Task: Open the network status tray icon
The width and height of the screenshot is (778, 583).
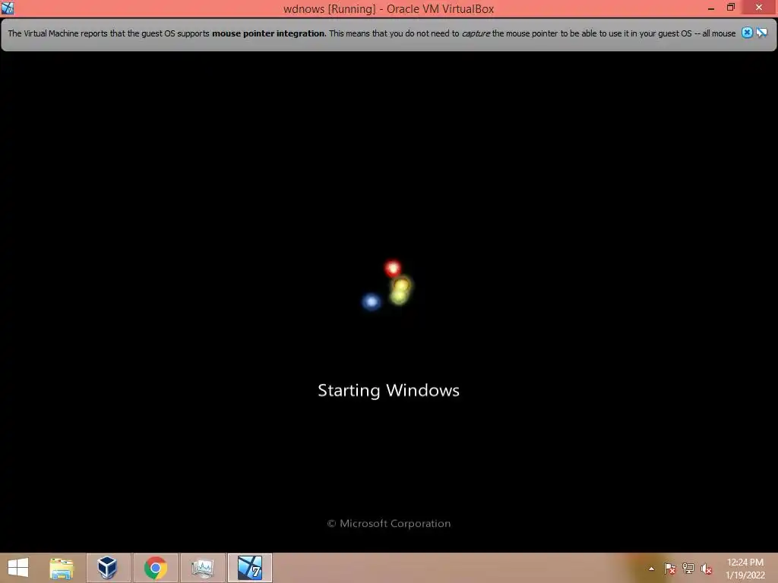Action: pyautogui.click(x=688, y=569)
